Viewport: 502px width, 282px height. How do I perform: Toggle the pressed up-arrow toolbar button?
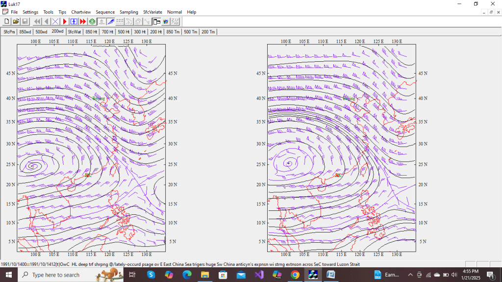click(101, 22)
